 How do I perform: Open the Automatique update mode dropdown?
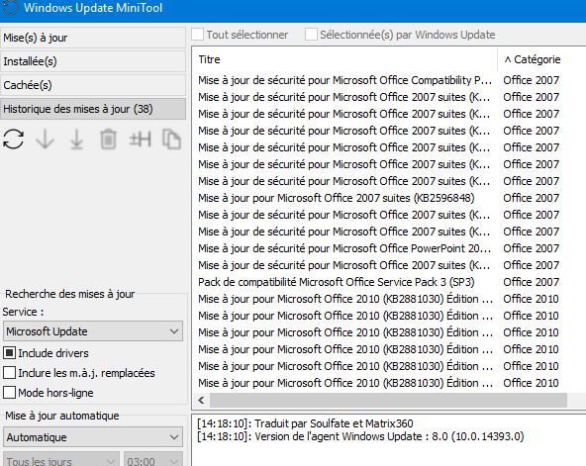tap(93, 437)
